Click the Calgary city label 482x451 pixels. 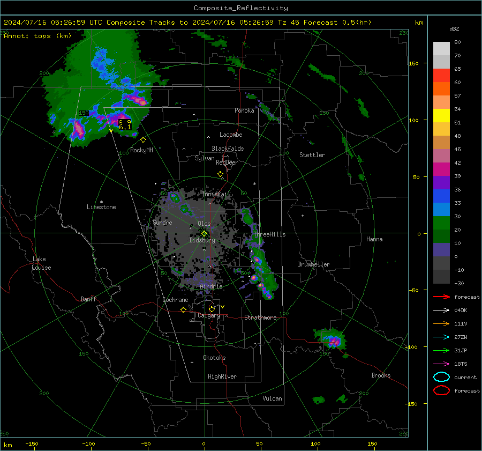click(x=209, y=315)
